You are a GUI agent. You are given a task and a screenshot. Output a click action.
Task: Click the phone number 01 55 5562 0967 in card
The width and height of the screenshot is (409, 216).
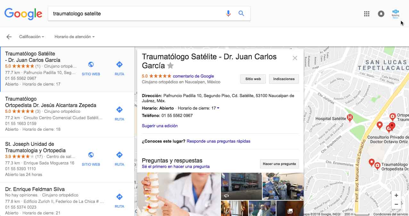(x=177, y=116)
